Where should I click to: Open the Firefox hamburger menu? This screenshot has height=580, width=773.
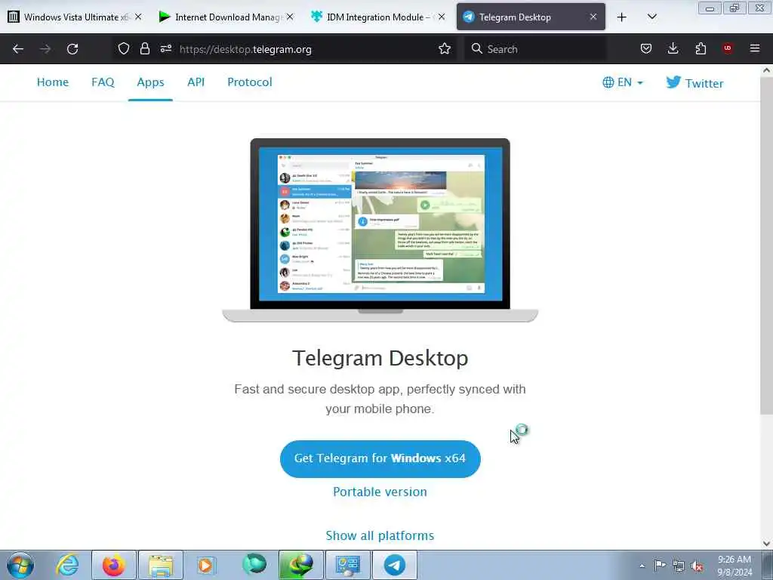(x=755, y=48)
